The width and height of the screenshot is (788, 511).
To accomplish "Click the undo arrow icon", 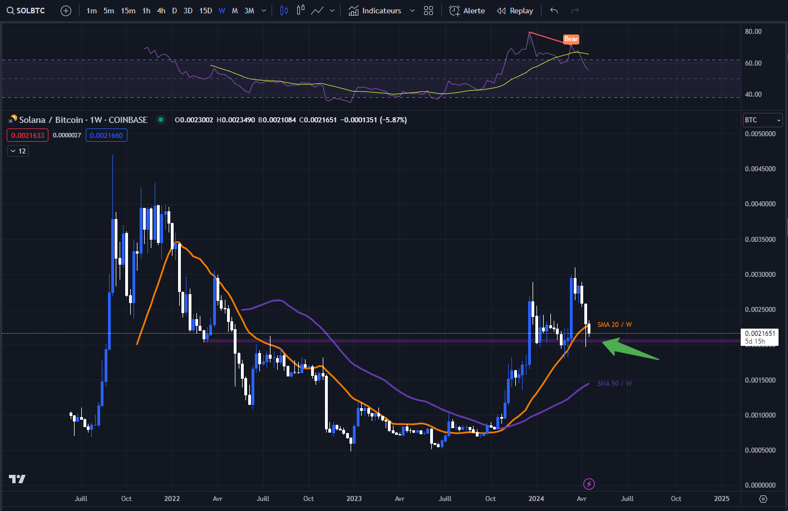I will click(553, 10).
